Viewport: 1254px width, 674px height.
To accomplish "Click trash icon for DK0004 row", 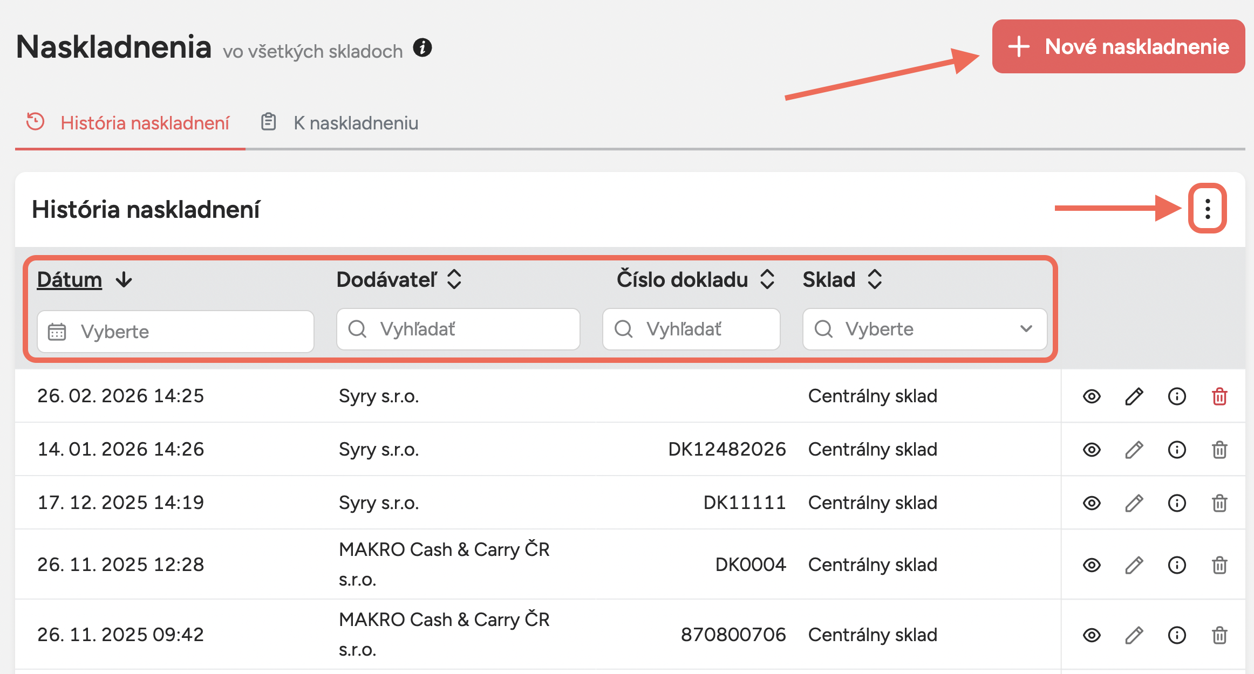I will [x=1219, y=565].
